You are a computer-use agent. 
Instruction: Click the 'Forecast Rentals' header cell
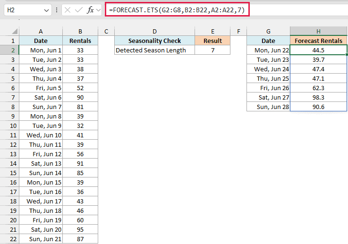click(318, 41)
